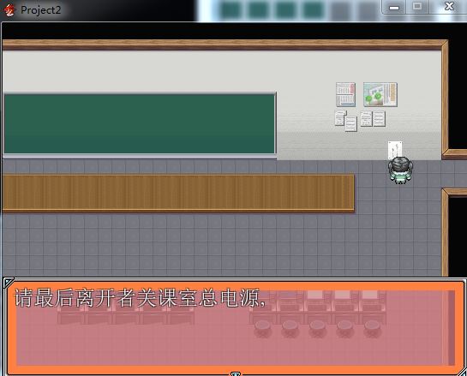Click the dialogue text 请最后离开者关课室总电源
Viewport: 467px width, 376px height.
(x=140, y=298)
